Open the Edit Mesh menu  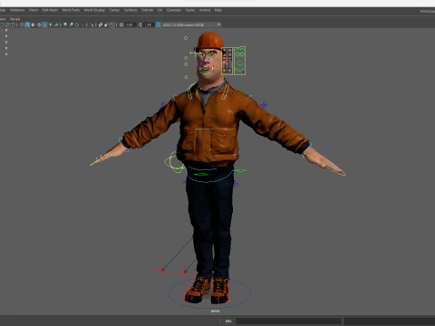click(x=50, y=10)
